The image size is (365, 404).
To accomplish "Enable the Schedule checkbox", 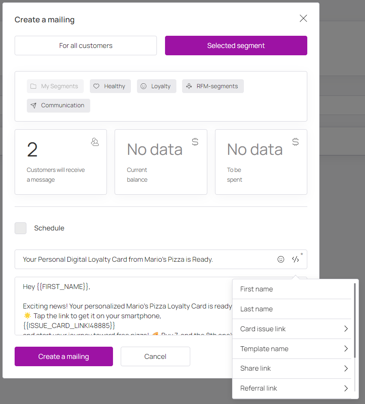I will pyautogui.click(x=21, y=228).
